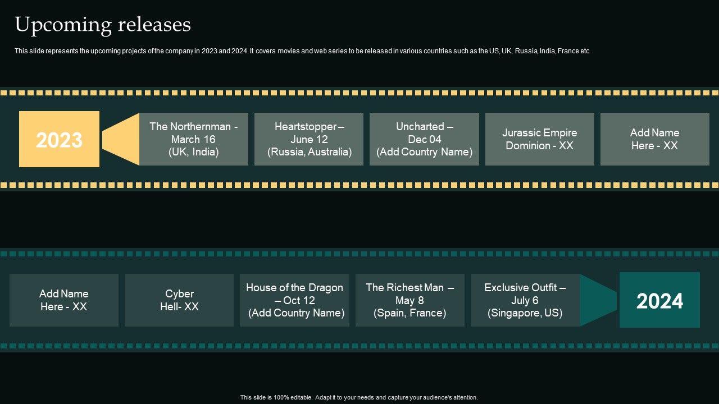Click the teal 2024 year box
The width and height of the screenshot is (719, 404).
pos(659,300)
